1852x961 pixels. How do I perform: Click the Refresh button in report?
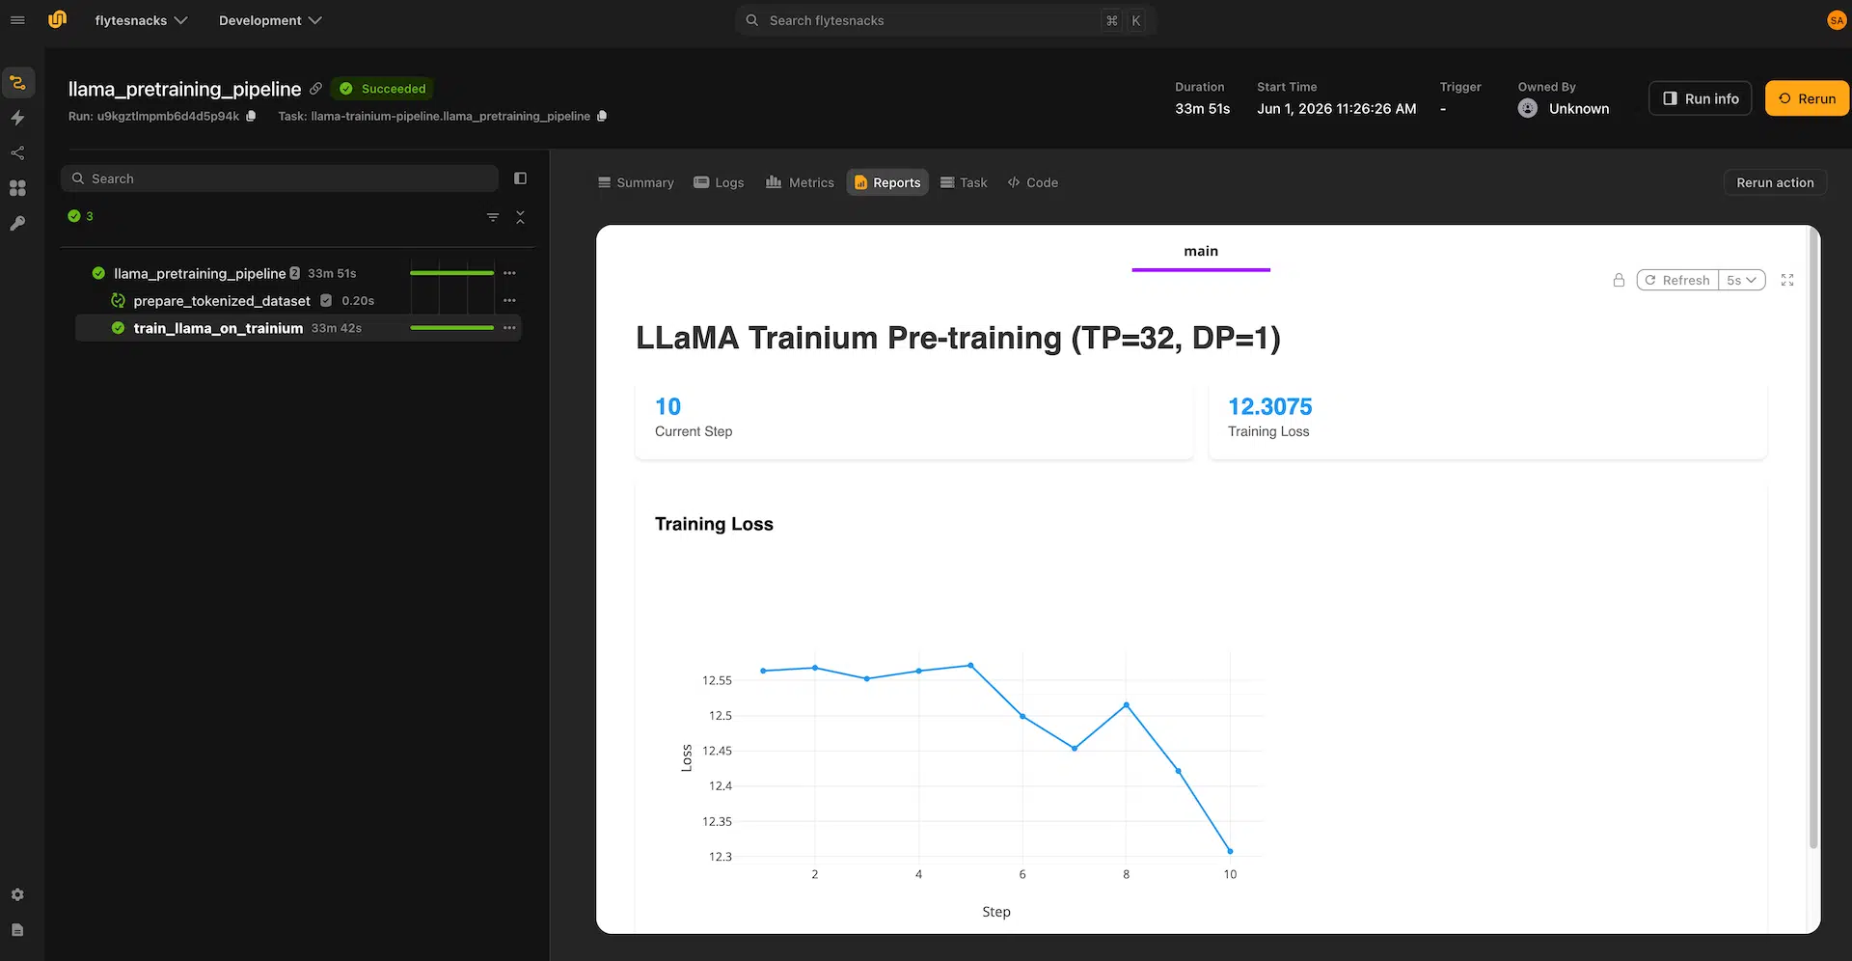pyautogui.click(x=1677, y=280)
